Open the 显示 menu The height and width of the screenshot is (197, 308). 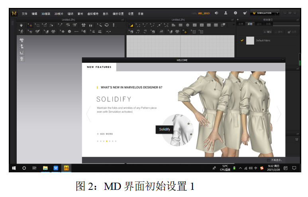click(106, 14)
